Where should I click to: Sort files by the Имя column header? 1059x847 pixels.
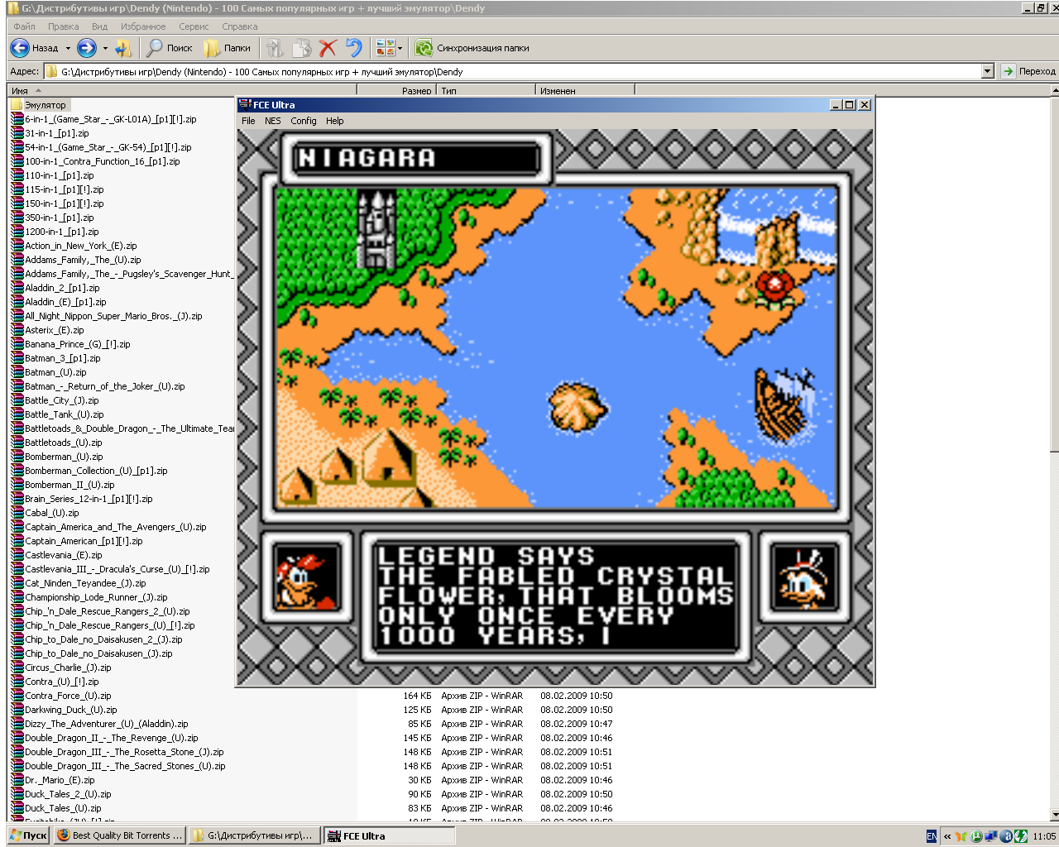(x=182, y=91)
